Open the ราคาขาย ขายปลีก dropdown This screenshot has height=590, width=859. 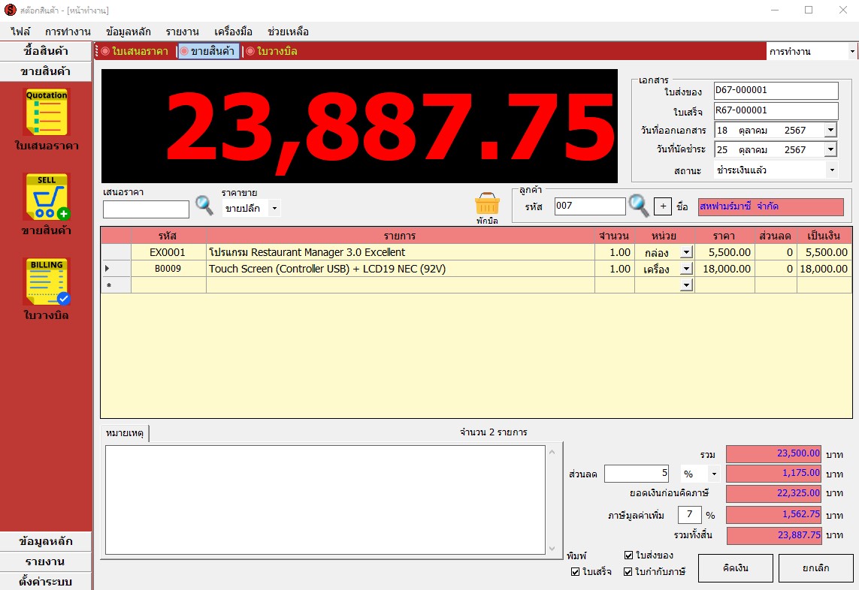[274, 208]
